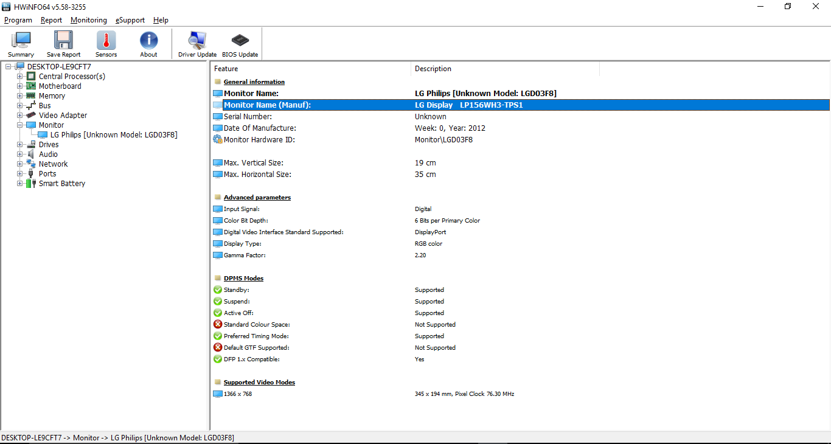Select the Digital Video Interface Standard Supported row

tap(521, 232)
